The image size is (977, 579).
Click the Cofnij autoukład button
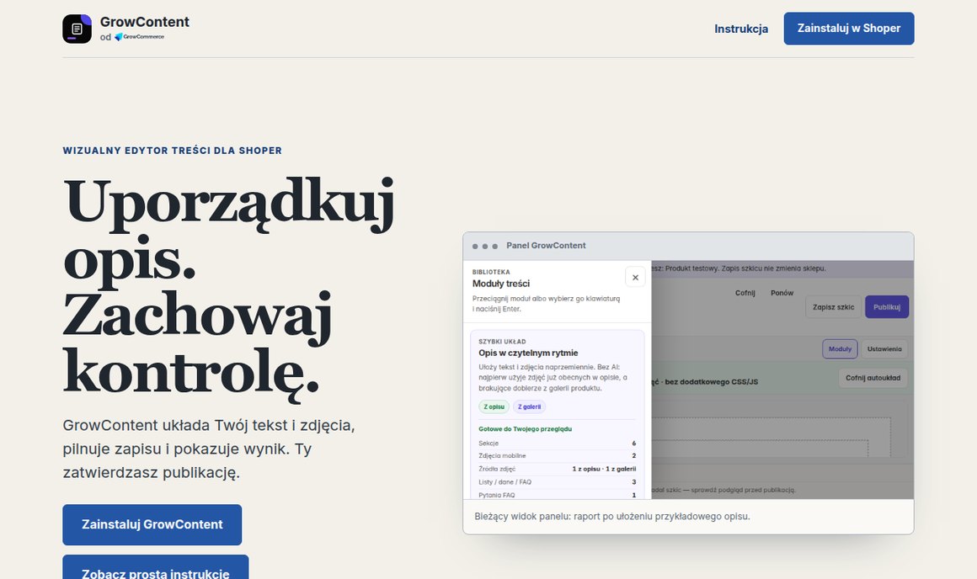873,378
